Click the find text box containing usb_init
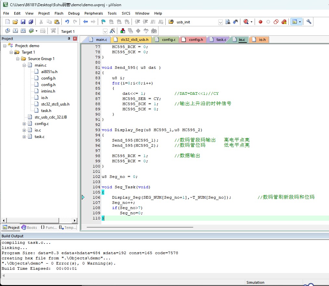Image resolution: width=329 pixels, height=286 pixels. pyautogui.click(x=196, y=22)
